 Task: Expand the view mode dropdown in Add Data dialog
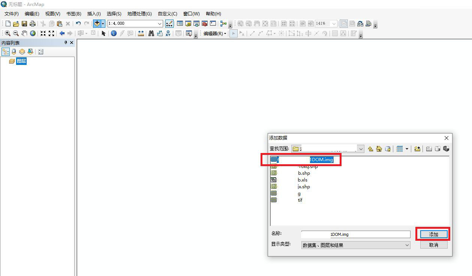[407, 149]
